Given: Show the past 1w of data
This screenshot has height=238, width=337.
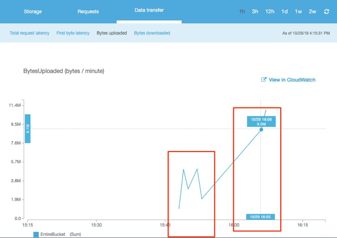Looking at the screenshot, I should (298, 11).
